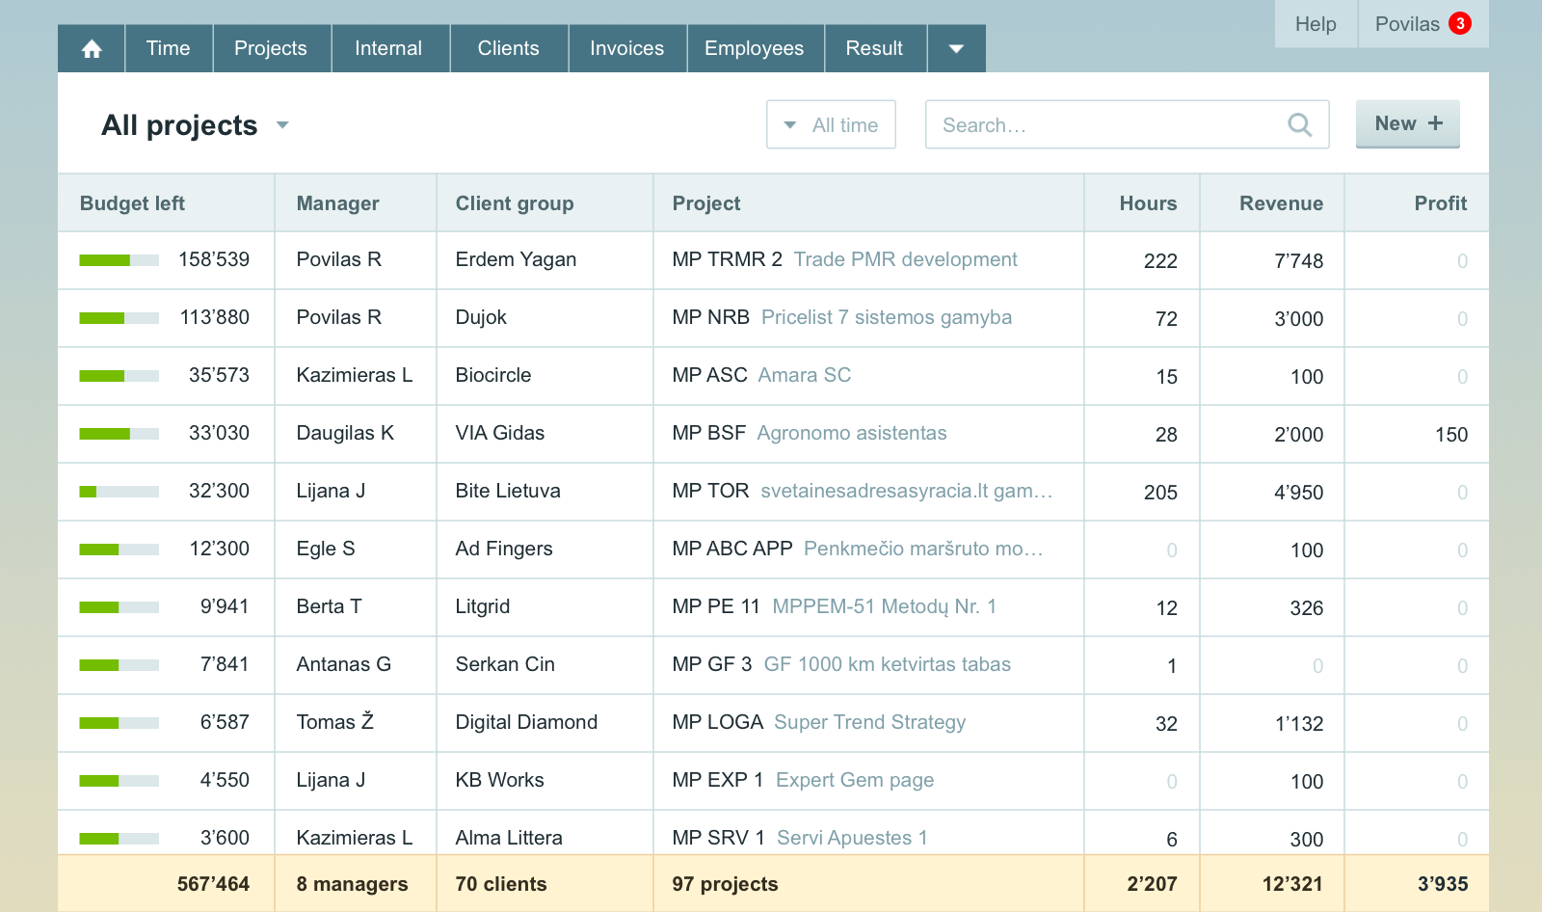Open the Povilas user menu

point(1406,24)
